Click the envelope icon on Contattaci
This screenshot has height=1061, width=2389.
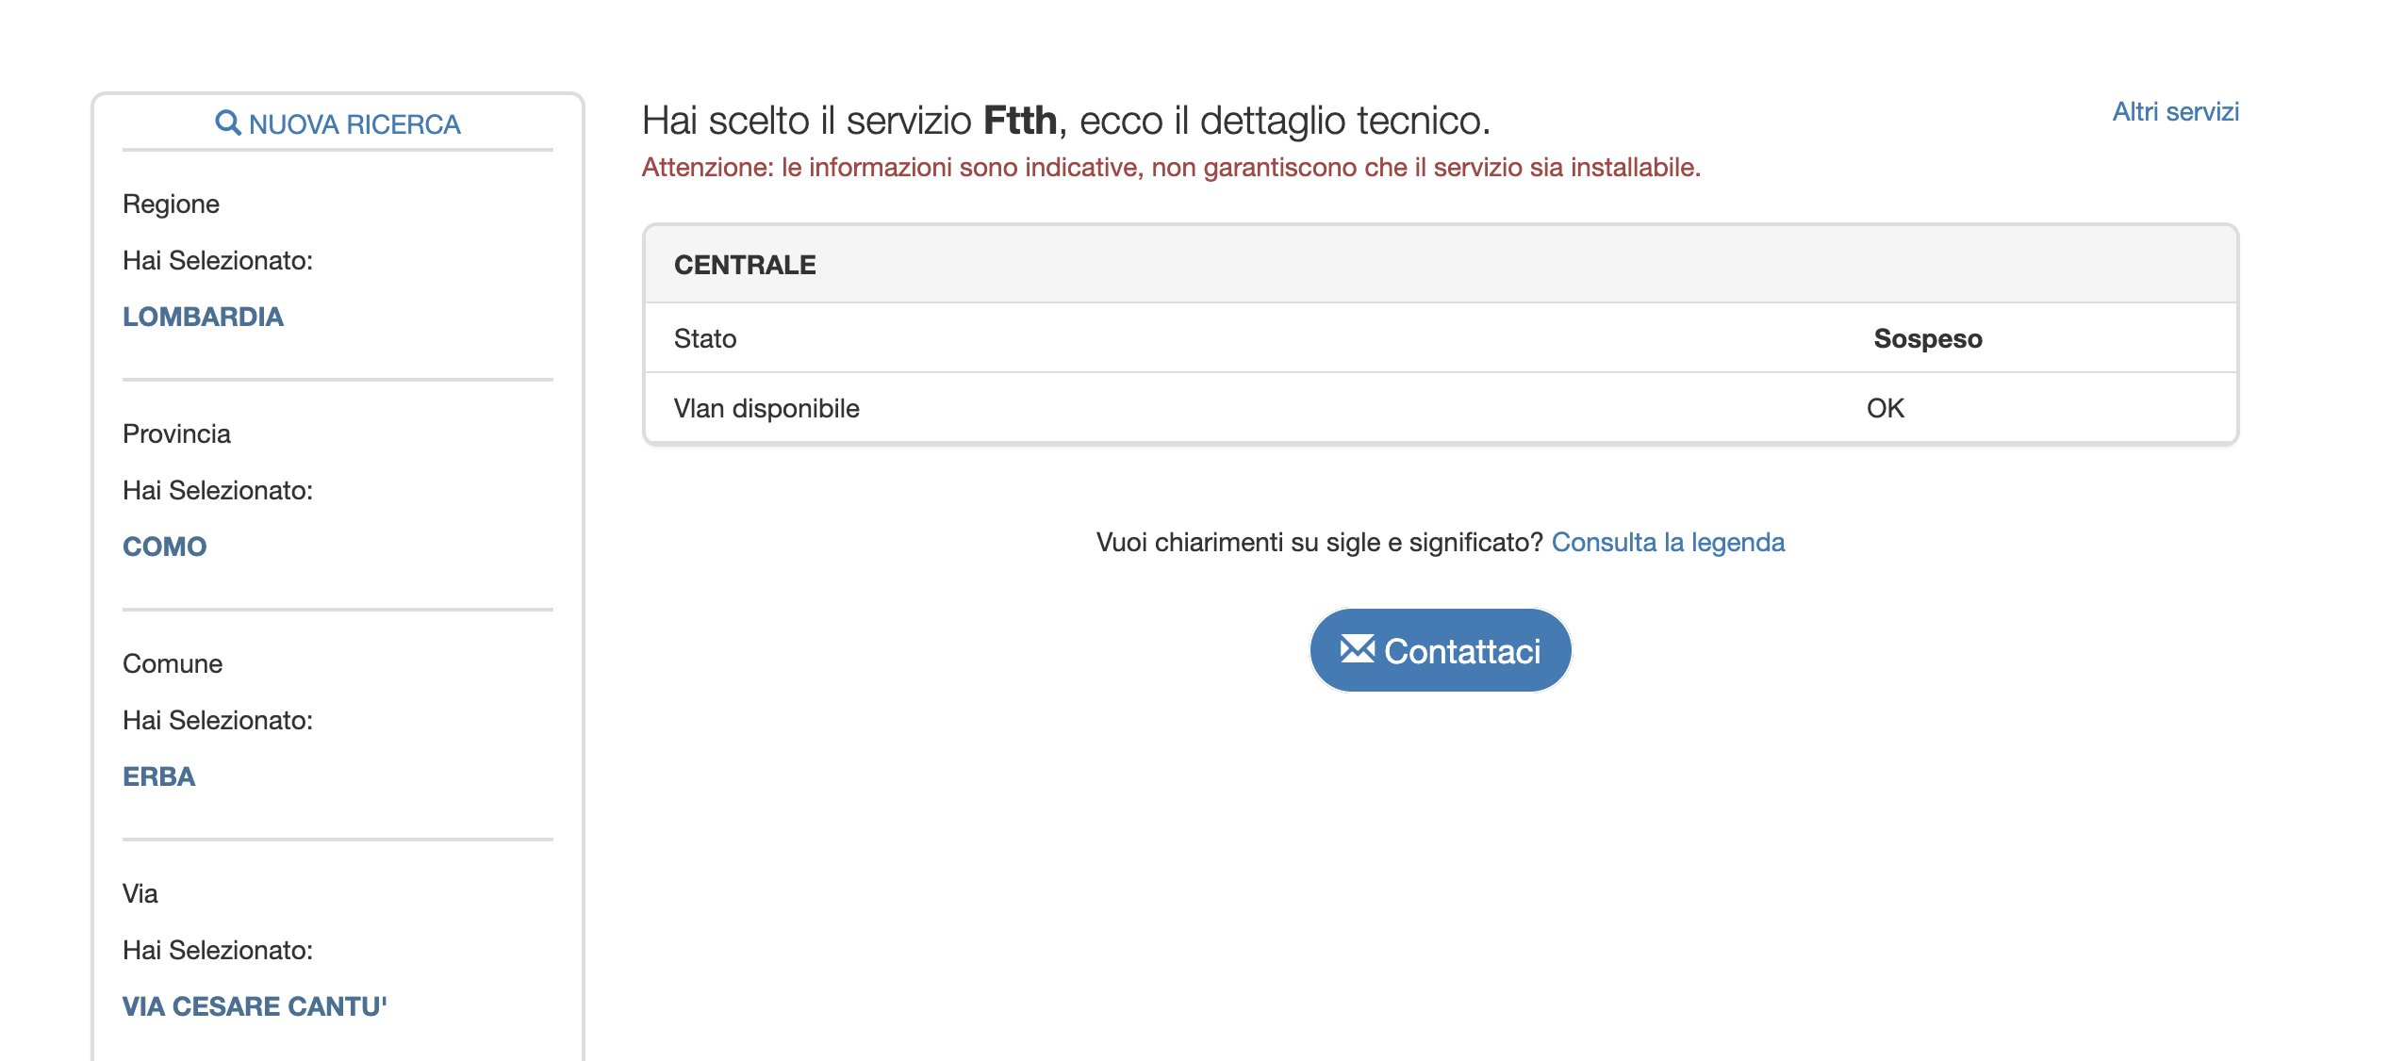pyautogui.click(x=1357, y=649)
